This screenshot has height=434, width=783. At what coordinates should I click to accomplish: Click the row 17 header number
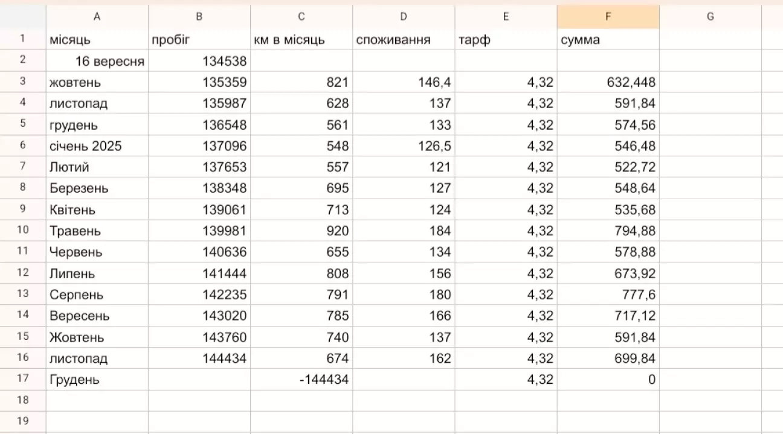23,380
